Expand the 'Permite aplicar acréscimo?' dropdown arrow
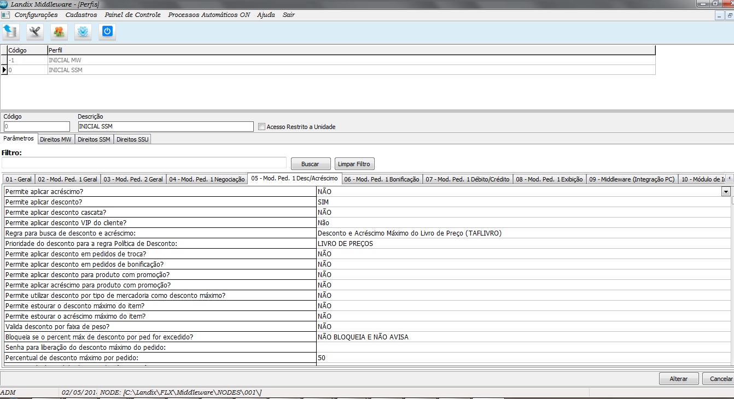The image size is (734, 399). pos(726,192)
